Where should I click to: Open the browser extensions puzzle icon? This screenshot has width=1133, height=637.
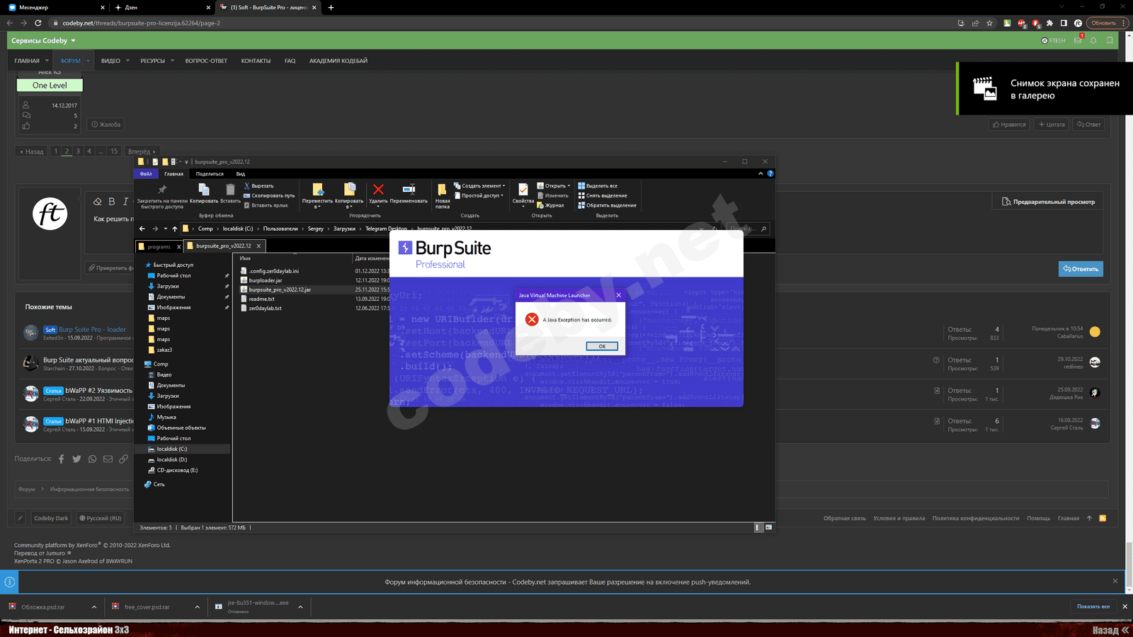point(1049,23)
